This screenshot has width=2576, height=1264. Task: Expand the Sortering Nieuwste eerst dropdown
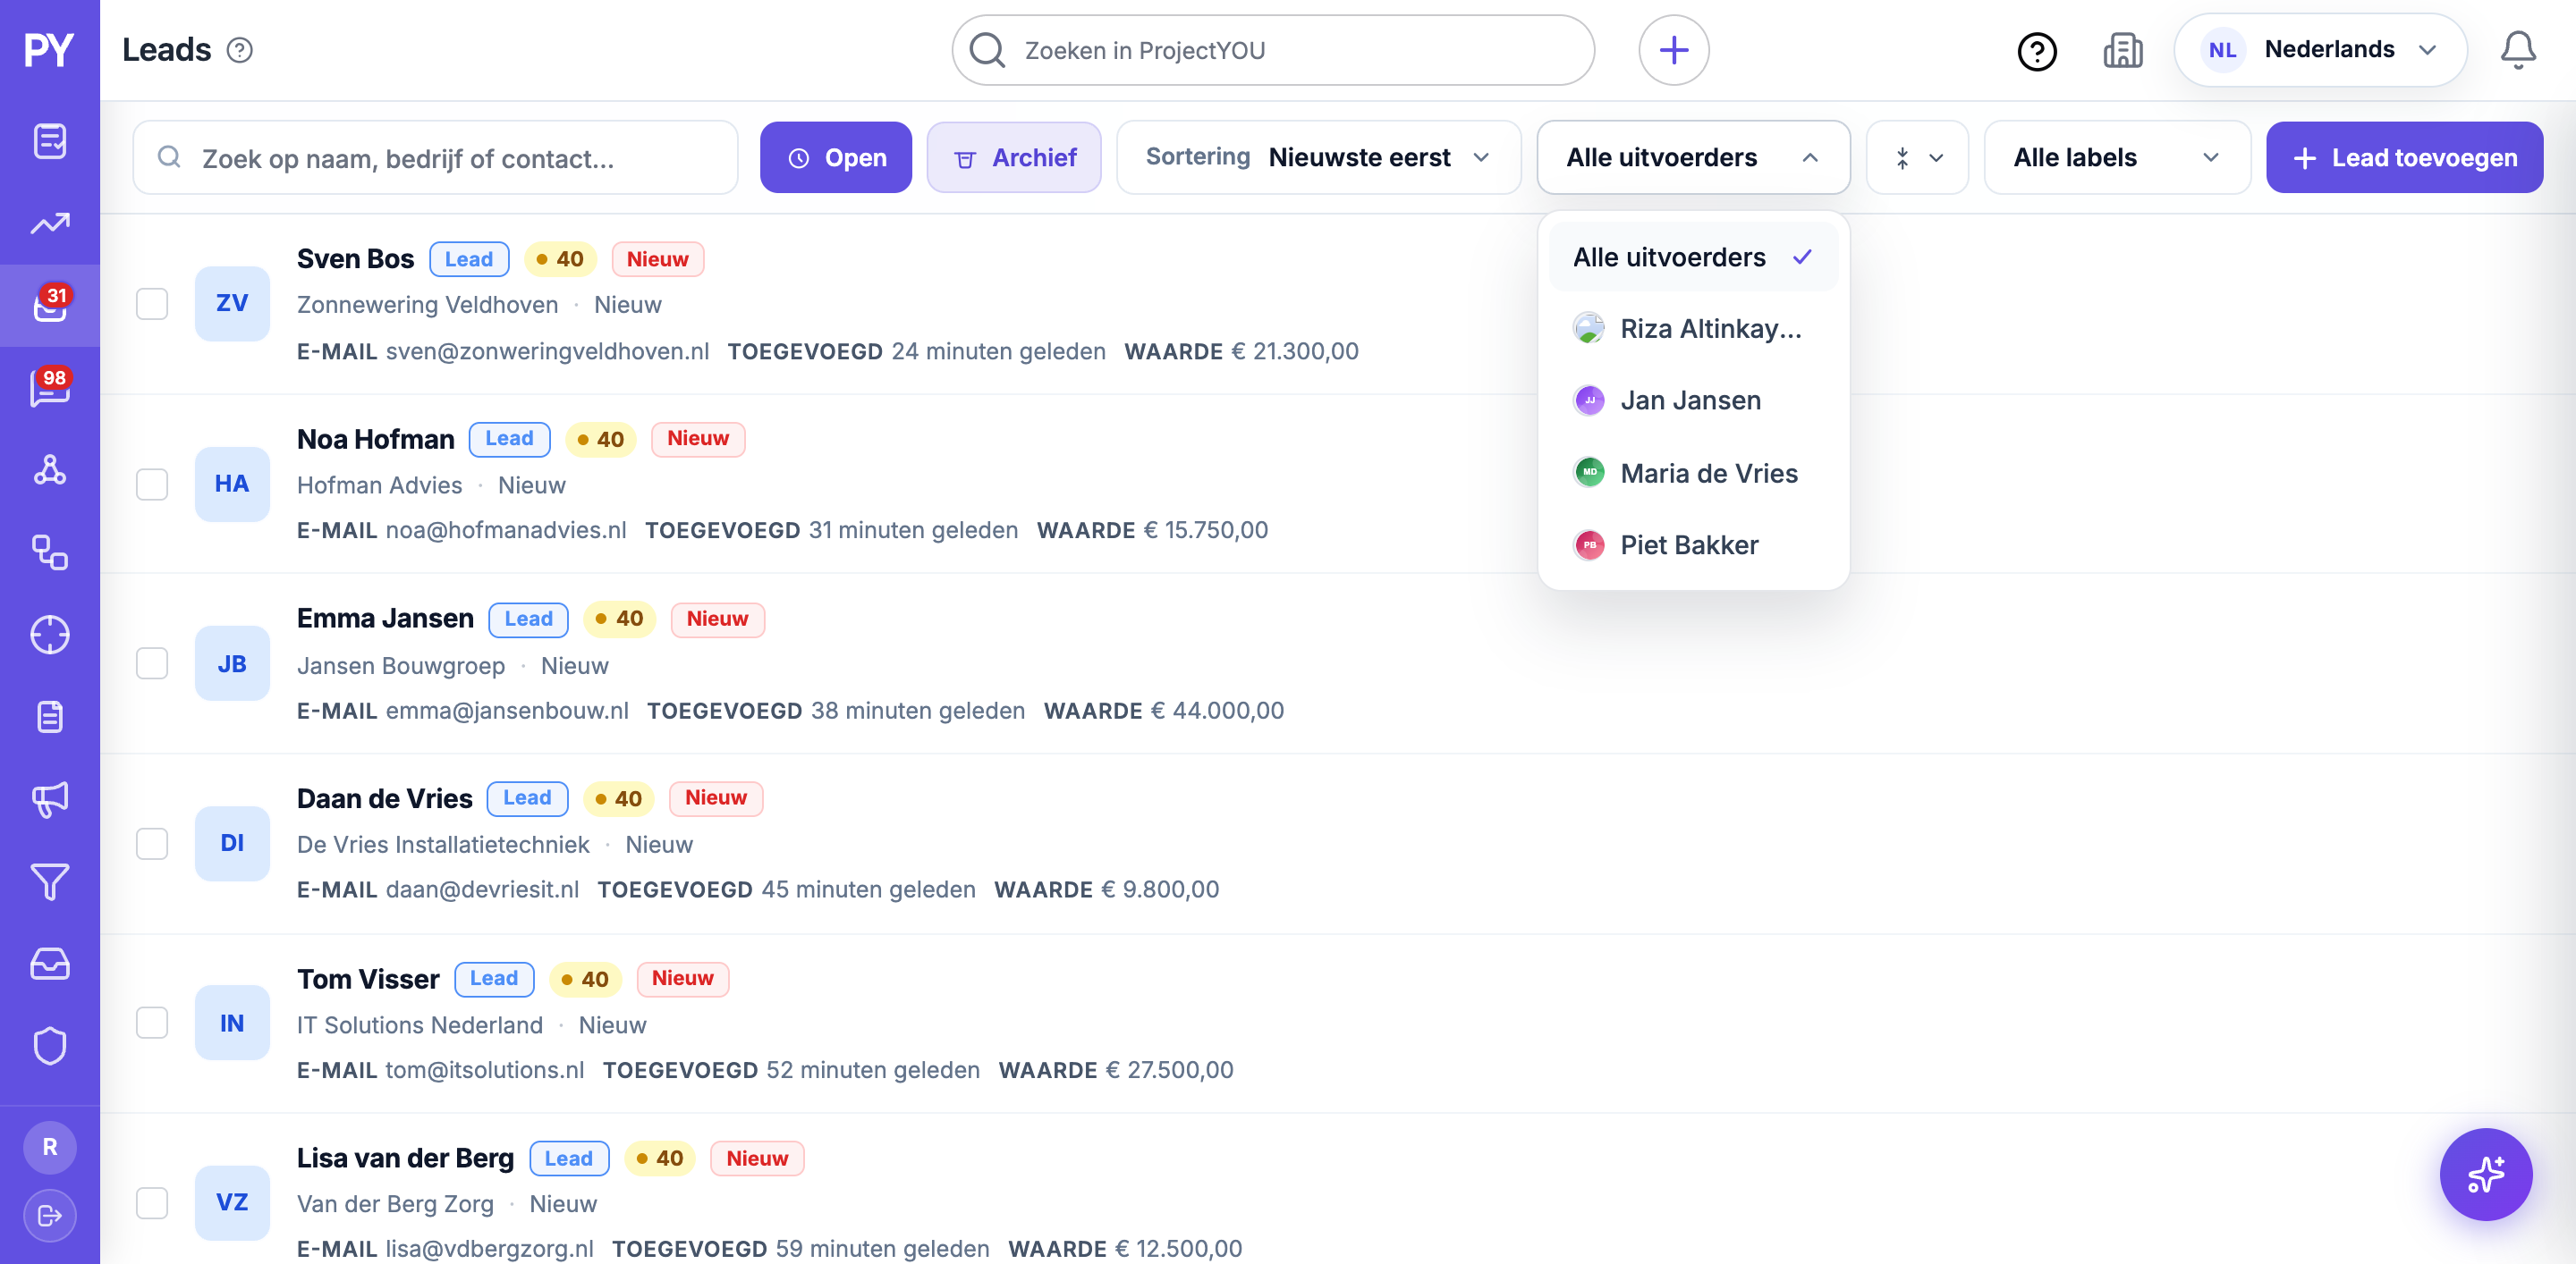1318,156
